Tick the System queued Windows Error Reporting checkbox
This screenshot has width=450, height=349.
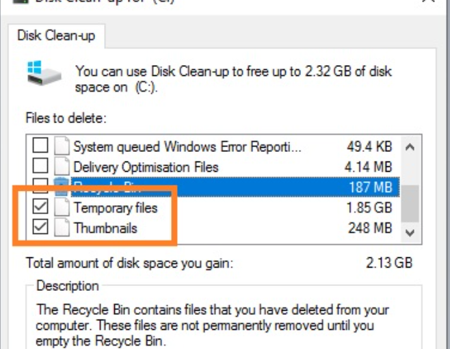pyautogui.click(x=40, y=146)
